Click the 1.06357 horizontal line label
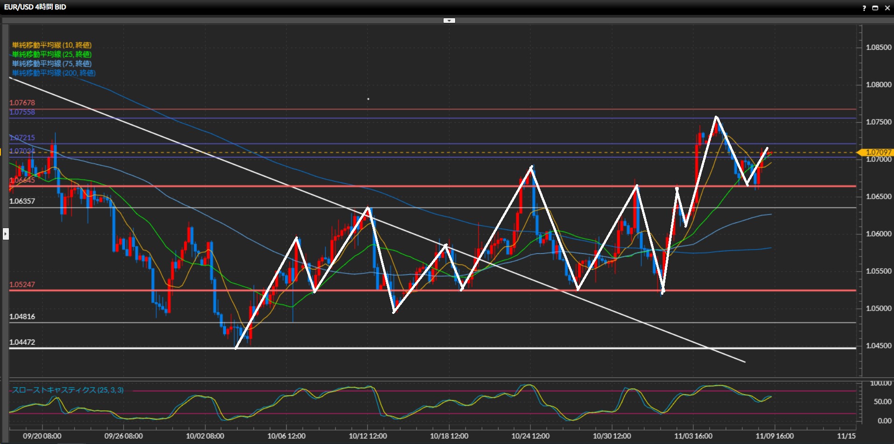 click(22, 201)
